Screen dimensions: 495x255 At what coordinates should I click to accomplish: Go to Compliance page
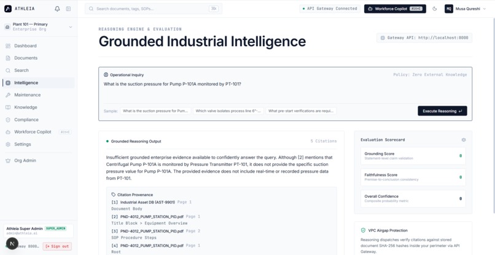tap(39, 120)
